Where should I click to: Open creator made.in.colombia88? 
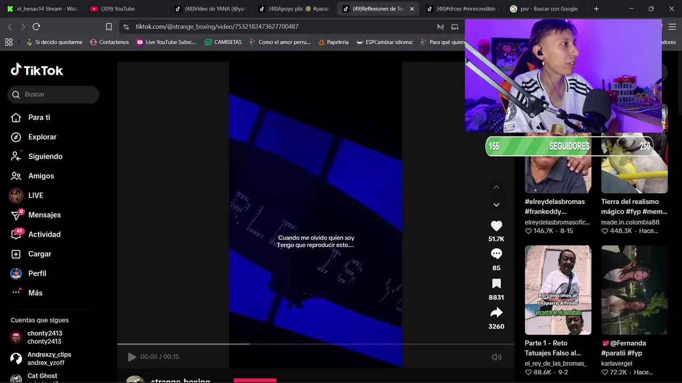(x=630, y=222)
